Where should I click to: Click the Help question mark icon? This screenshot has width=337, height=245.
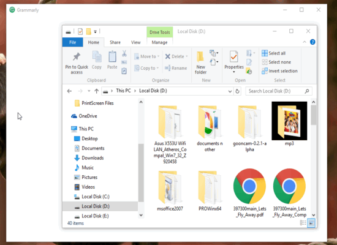pos(312,42)
